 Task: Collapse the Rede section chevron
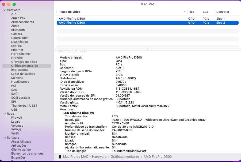(5, 114)
